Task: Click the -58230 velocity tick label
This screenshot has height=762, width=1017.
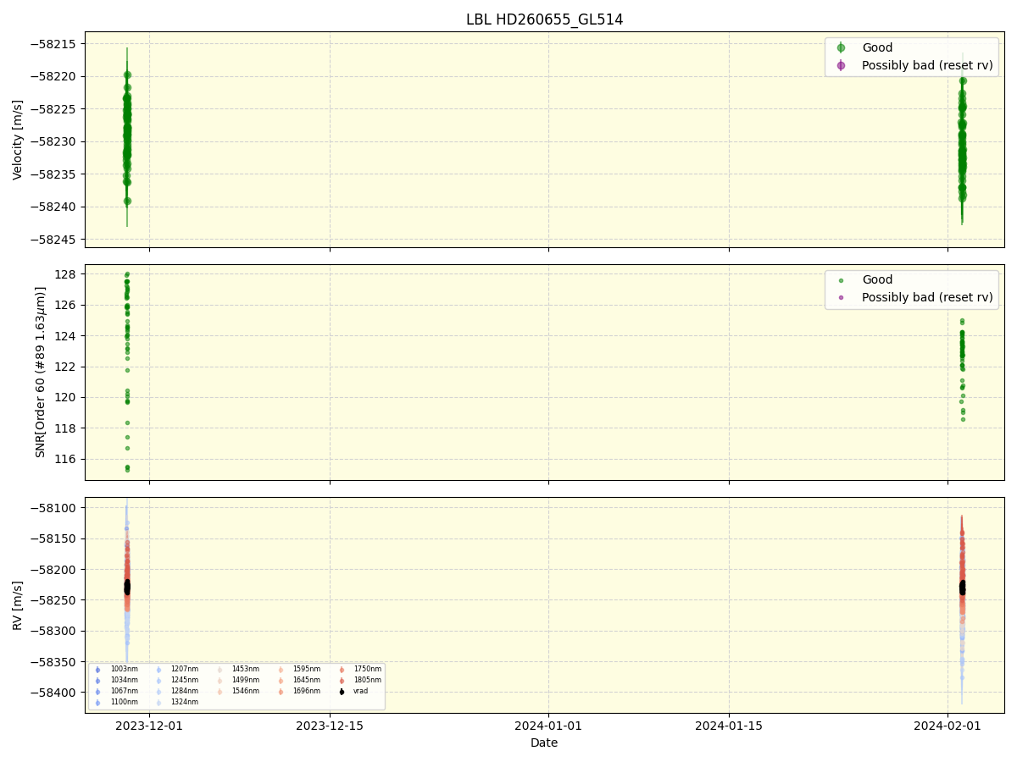Action: 54,141
